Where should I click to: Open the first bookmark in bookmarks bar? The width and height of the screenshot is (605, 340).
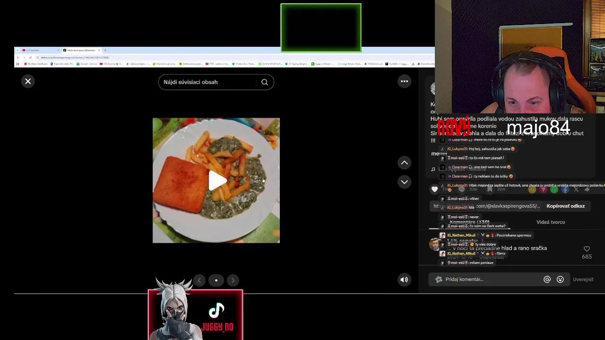coord(35,64)
